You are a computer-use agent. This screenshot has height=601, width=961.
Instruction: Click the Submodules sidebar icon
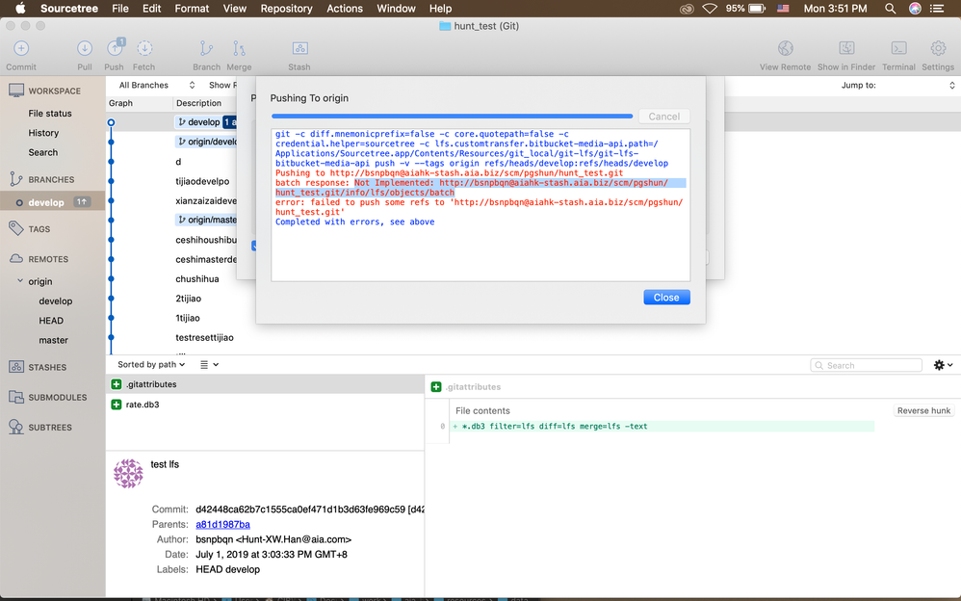click(16, 397)
